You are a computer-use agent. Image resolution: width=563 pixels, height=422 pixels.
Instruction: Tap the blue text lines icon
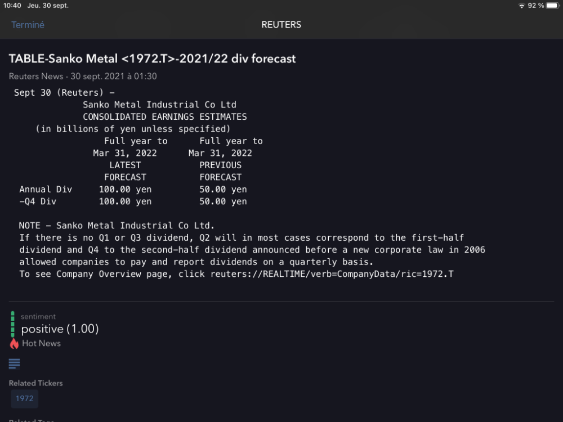pyautogui.click(x=15, y=364)
